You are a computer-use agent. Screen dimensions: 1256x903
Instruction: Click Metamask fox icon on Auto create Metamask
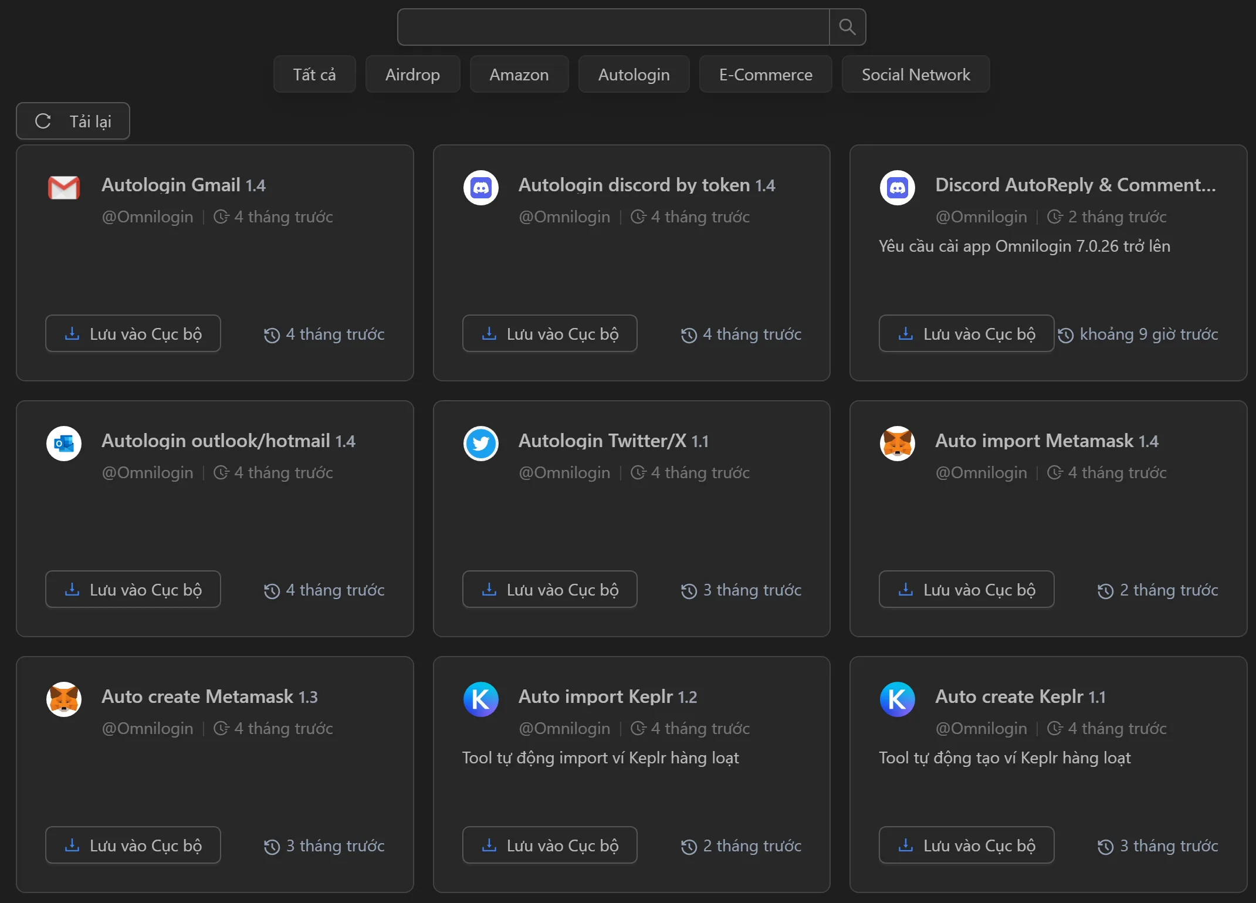pos(64,699)
